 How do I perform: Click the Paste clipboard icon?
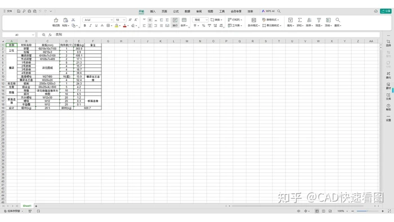coord(66,20)
